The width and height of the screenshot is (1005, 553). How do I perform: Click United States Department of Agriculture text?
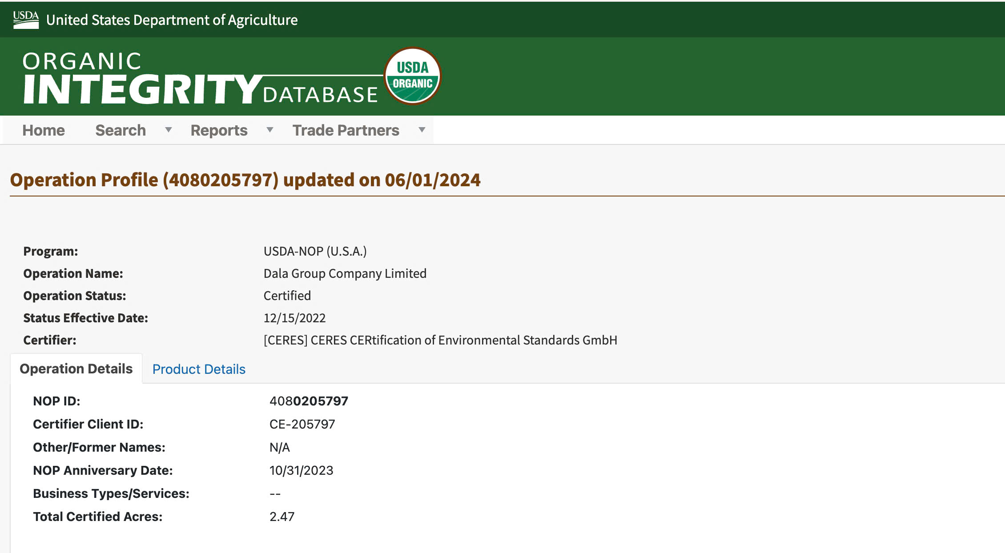(172, 20)
